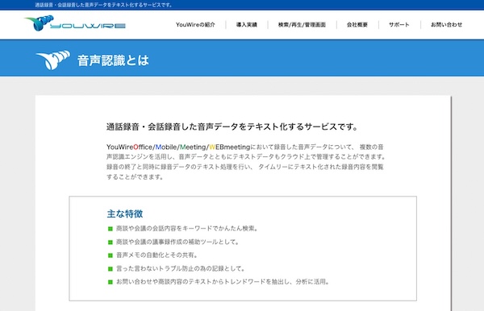The height and width of the screenshot is (311, 484).
Task: Click paragraph line することができます。
Action: pos(135,177)
